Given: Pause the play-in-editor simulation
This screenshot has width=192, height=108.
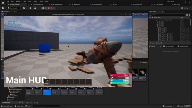Looking at the screenshot, I should 43,8.
